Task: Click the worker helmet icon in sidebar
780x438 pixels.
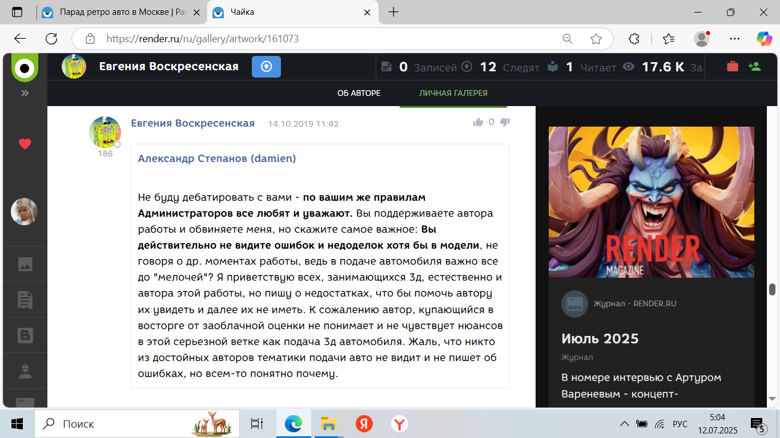Action: pyautogui.click(x=25, y=371)
